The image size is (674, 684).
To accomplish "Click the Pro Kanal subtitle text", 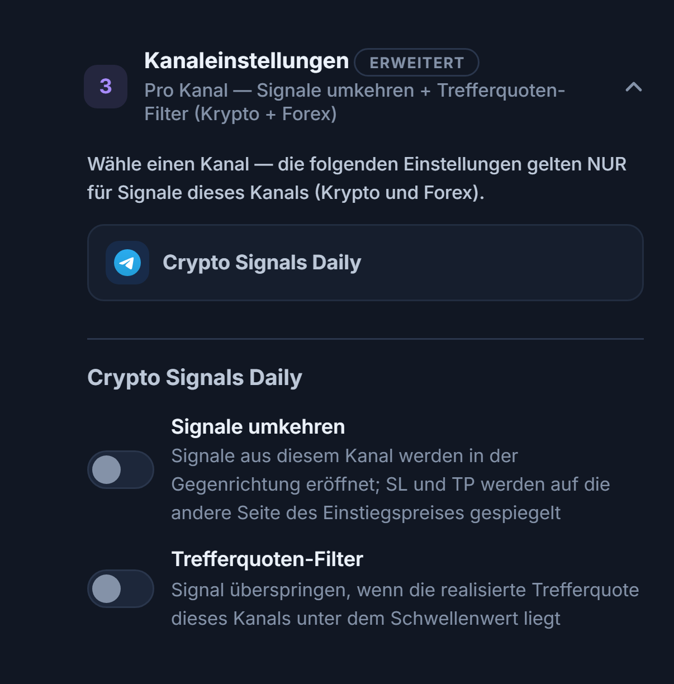I will click(x=354, y=102).
